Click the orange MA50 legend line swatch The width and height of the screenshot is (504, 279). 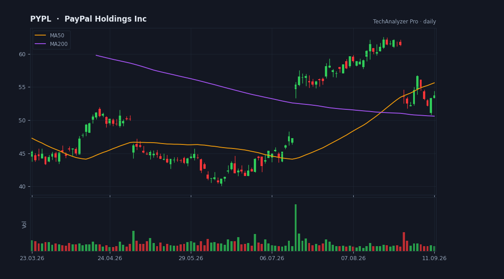(x=40, y=36)
